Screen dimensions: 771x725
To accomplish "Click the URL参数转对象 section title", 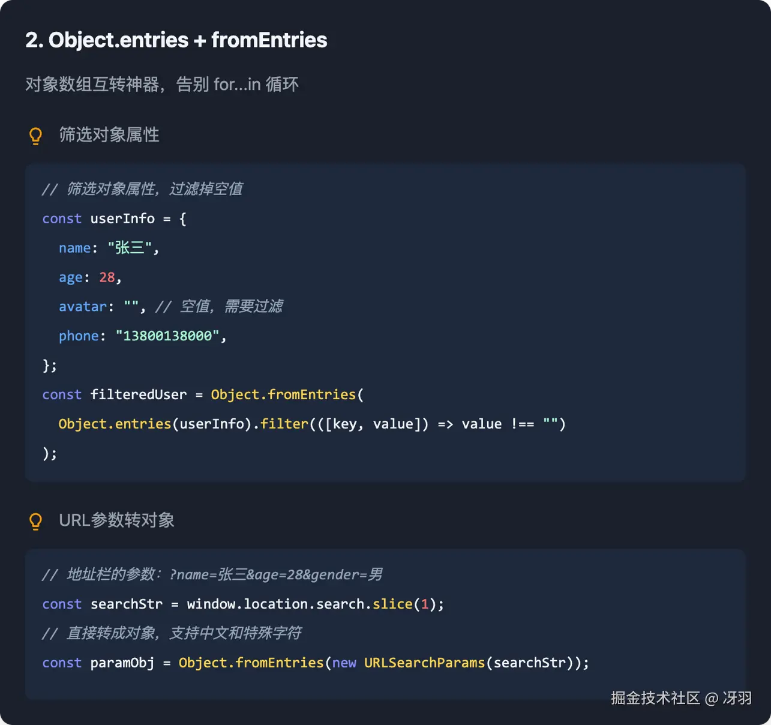I will tap(116, 520).
